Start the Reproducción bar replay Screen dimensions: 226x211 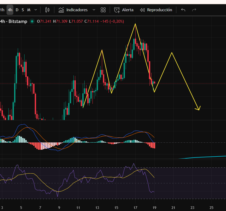[x=156, y=10]
